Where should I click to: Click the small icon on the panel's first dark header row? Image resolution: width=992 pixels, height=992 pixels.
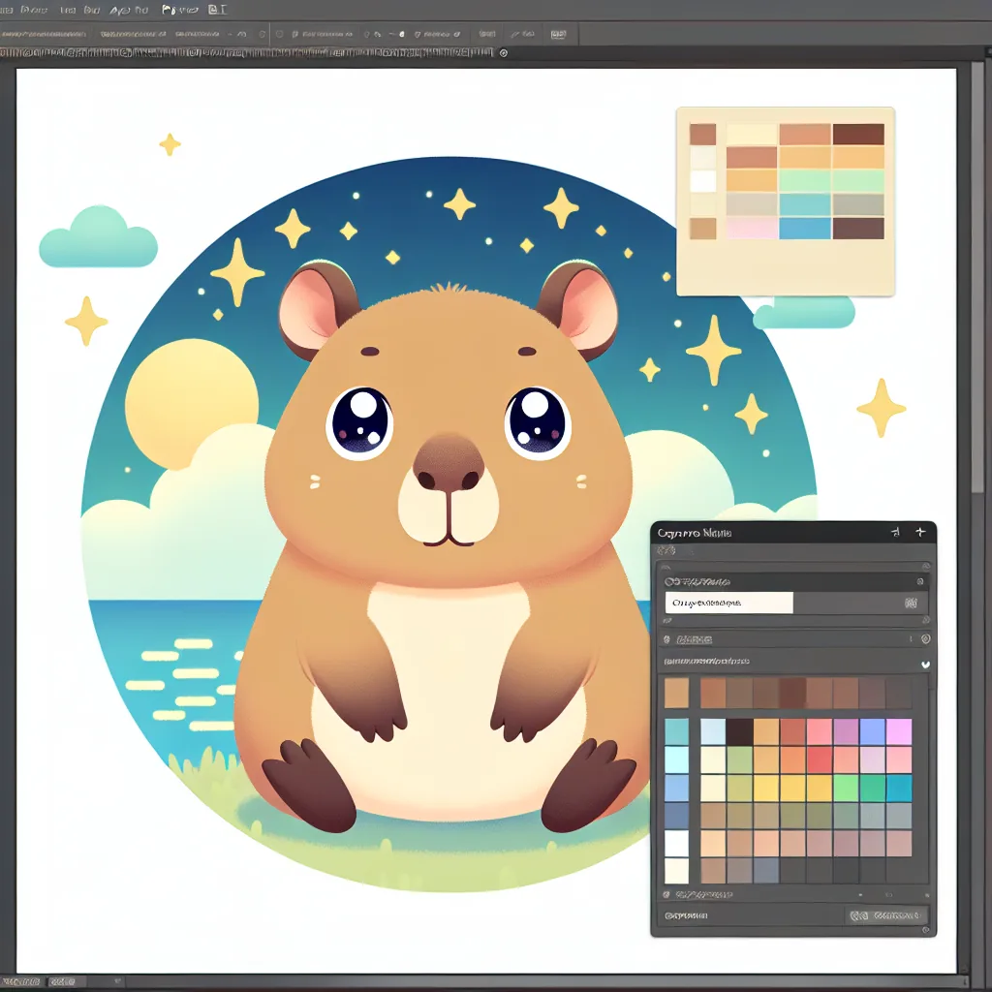[919, 581]
